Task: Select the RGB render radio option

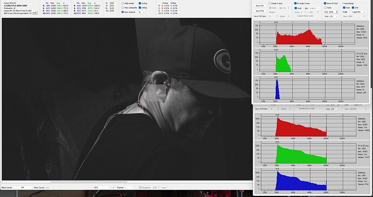Action: [x=123, y=4]
